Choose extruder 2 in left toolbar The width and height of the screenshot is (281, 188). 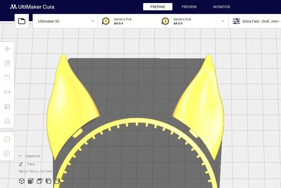coord(7,154)
